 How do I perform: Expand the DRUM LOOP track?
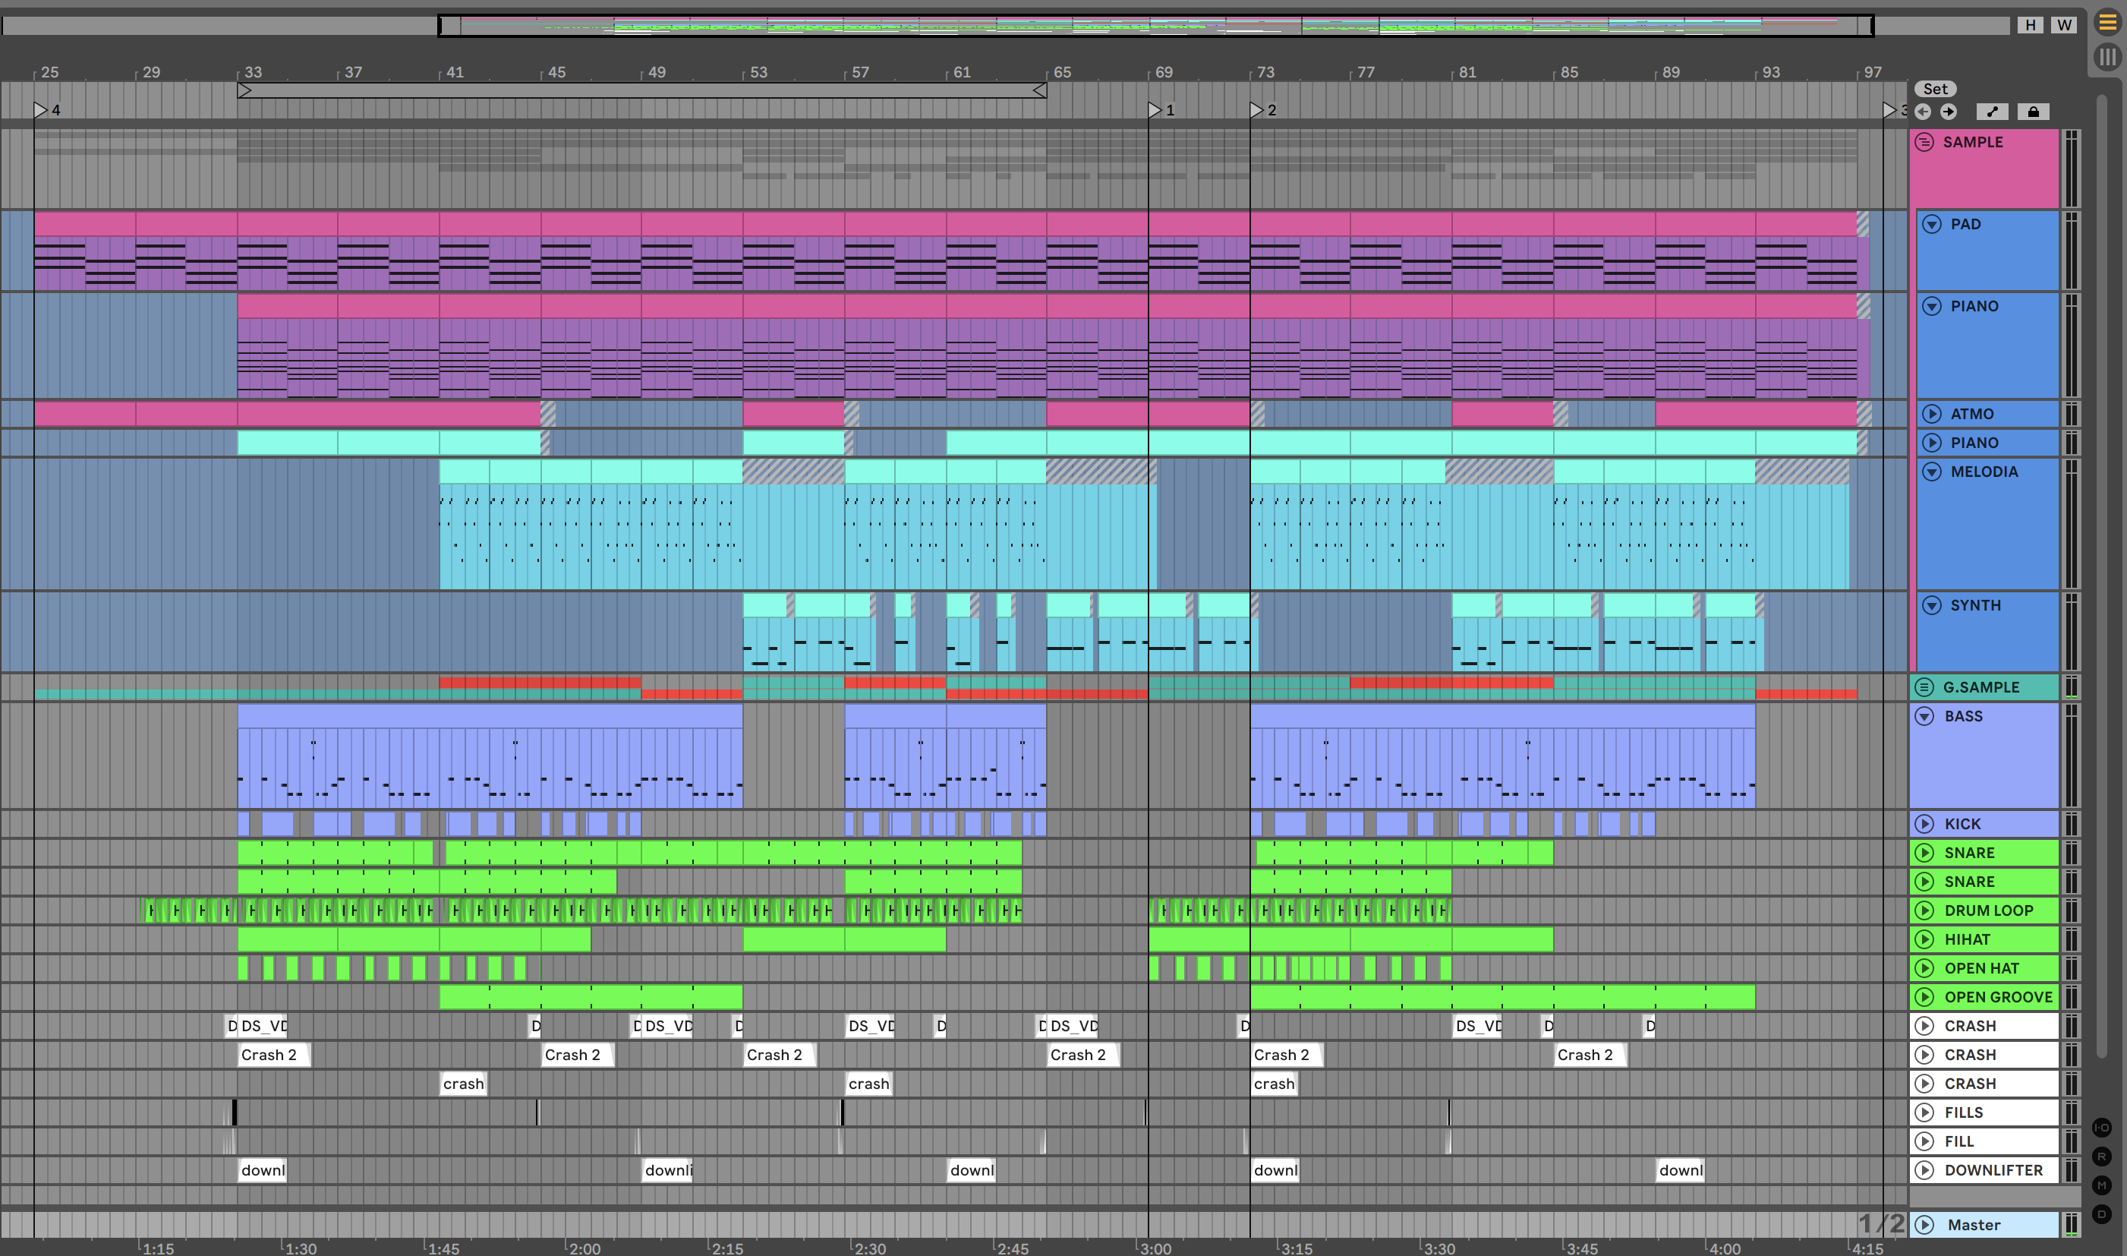[1925, 910]
